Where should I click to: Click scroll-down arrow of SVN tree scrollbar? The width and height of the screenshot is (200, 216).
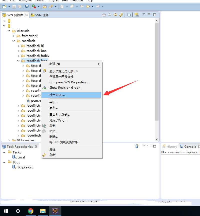pyautogui.click(x=157, y=139)
